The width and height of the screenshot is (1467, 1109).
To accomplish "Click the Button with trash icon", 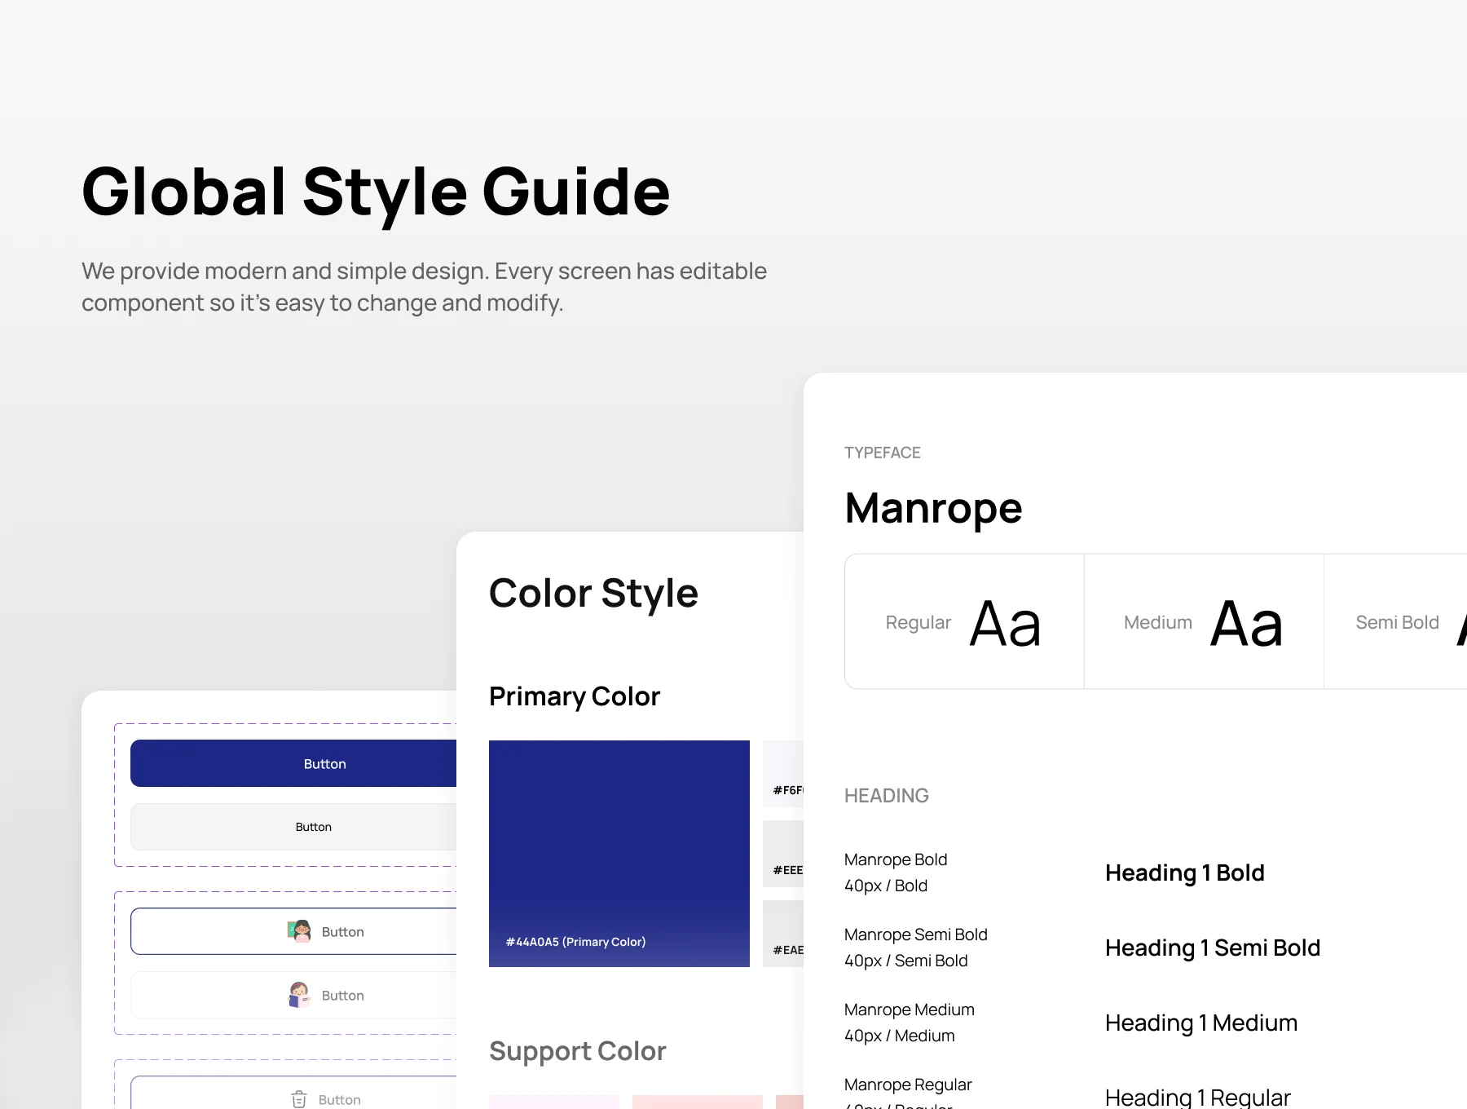I will click(293, 1093).
